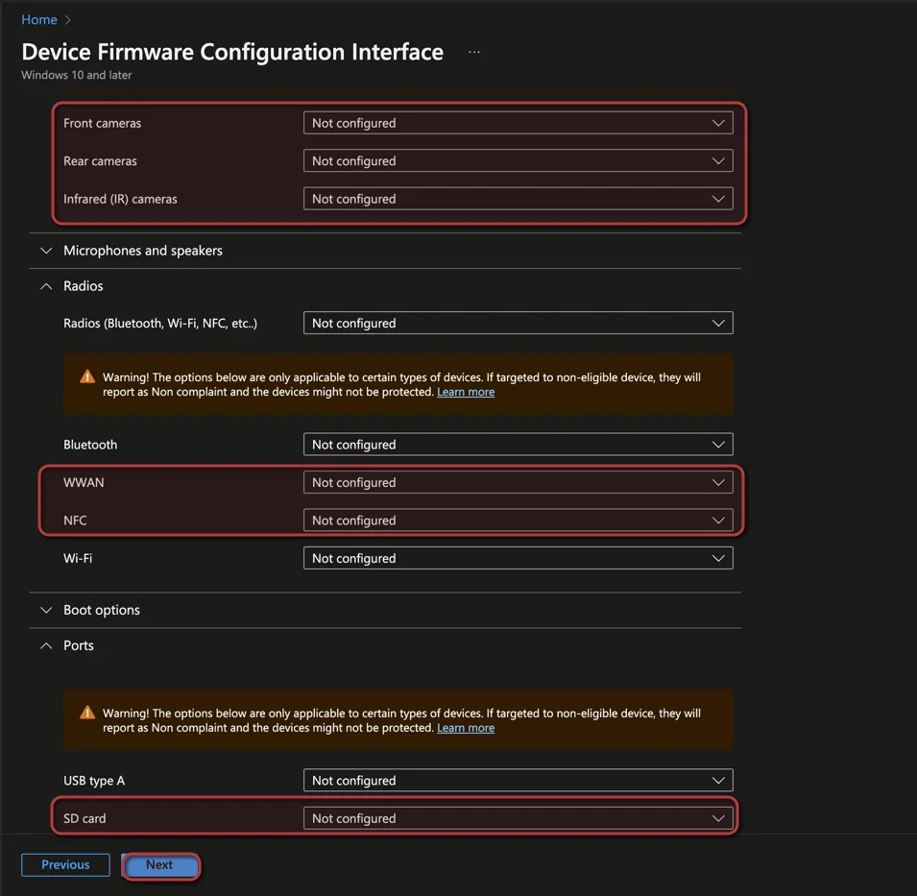The height and width of the screenshot is (896, 917).
Task: Click the 'Radios (Bluetooth, Wi-Fi, NFC, etc..)' label
Action: pyautogui.click(x=160, y=324)
